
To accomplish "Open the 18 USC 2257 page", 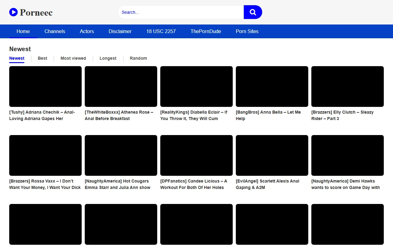I will point(161,31).
